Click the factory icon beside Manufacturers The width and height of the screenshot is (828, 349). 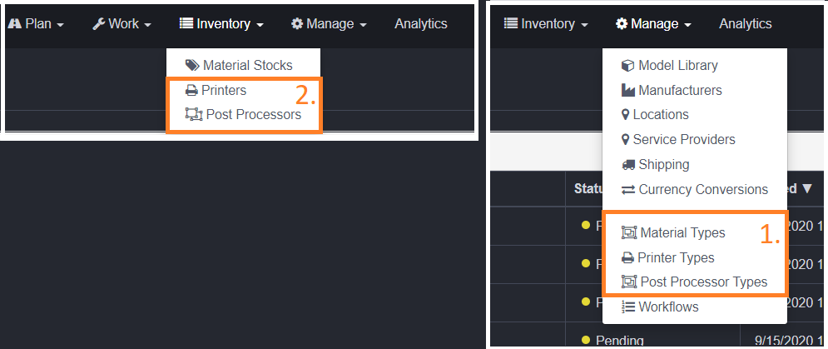tap(628, 90)
